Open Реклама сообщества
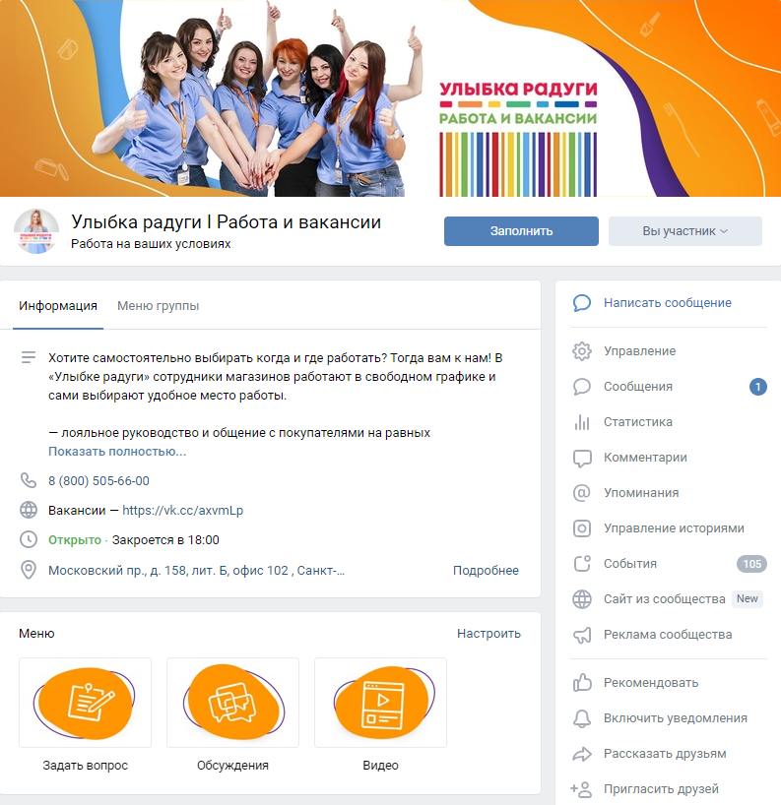The height and width of the screenshot is (805, 781). pyautogui.click(x=668, y=635)
